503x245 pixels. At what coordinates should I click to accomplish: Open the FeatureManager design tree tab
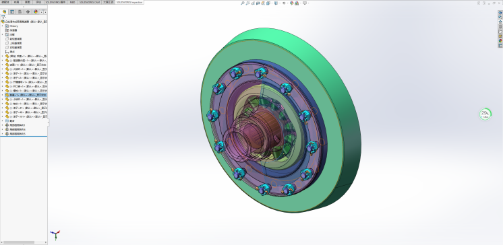4,12
